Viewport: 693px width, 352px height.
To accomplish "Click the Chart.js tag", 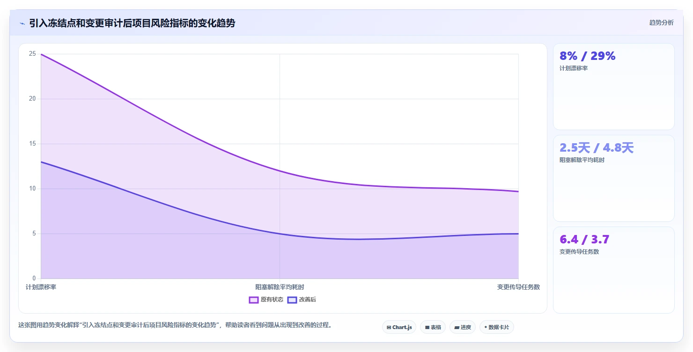I will (399, 327).
